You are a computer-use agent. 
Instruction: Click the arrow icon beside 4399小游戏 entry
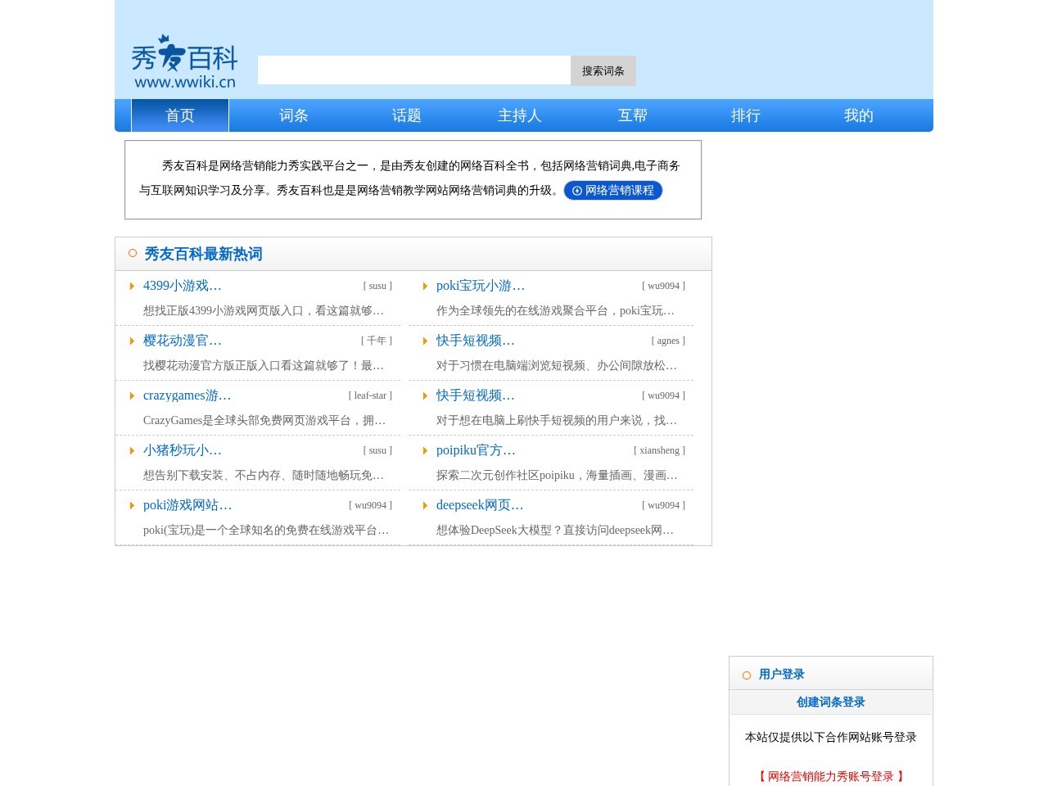tap(133, 286)
